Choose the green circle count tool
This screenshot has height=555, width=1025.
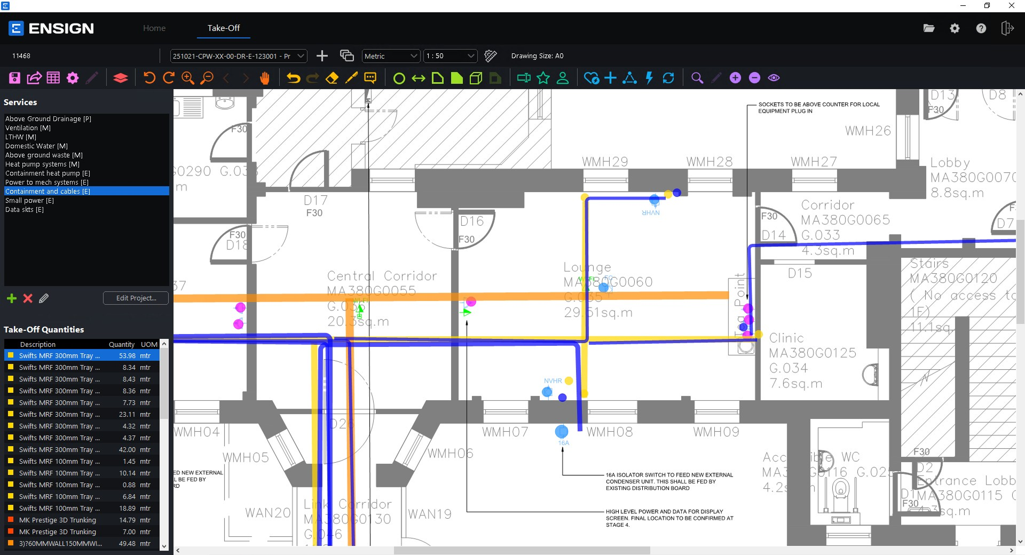pos(399,78)
